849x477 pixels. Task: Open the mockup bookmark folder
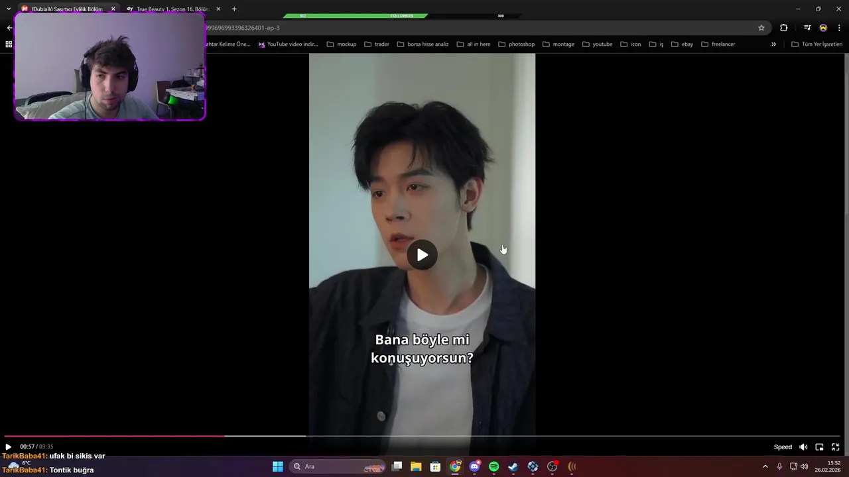click(x=342, y=44)
